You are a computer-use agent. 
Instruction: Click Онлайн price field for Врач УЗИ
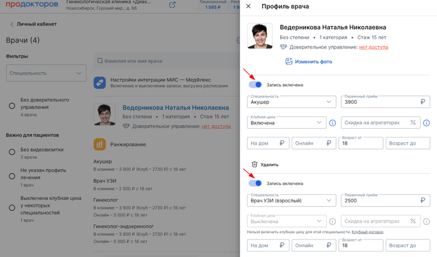pos(314,246)
